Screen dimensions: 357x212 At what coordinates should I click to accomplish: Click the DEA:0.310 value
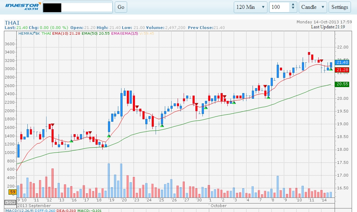point(66,211)
